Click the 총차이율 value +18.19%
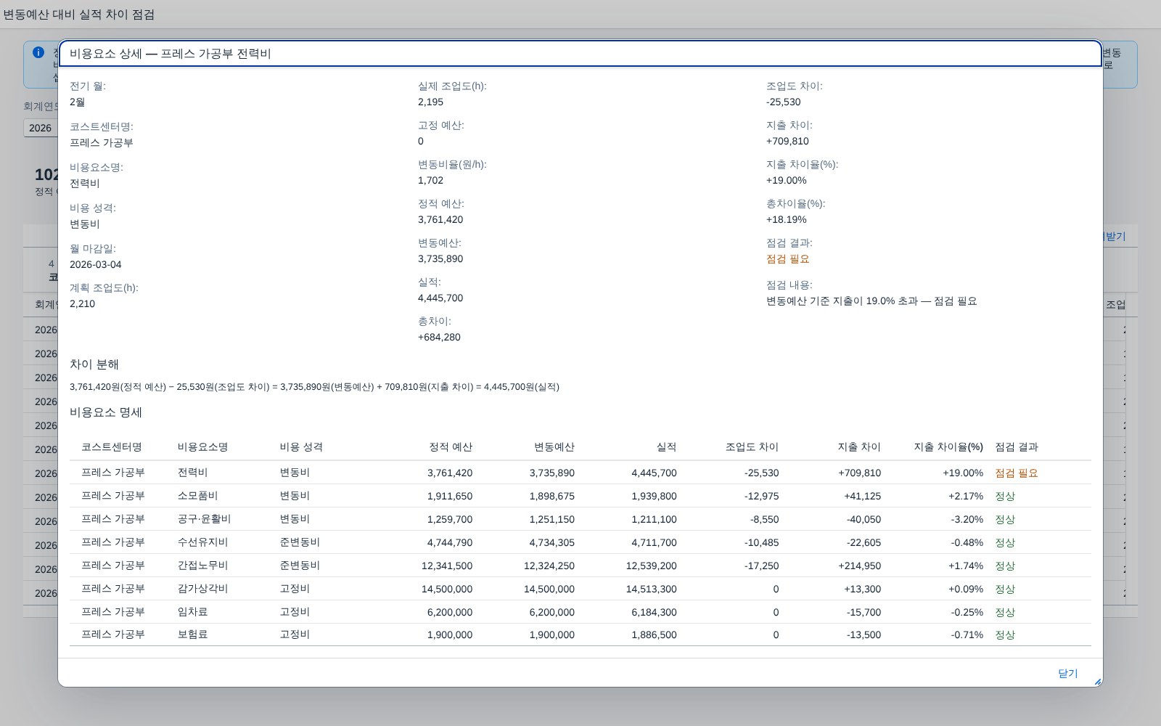 787,220
